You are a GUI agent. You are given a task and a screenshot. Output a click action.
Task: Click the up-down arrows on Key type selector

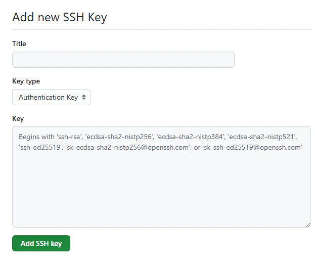84,97
